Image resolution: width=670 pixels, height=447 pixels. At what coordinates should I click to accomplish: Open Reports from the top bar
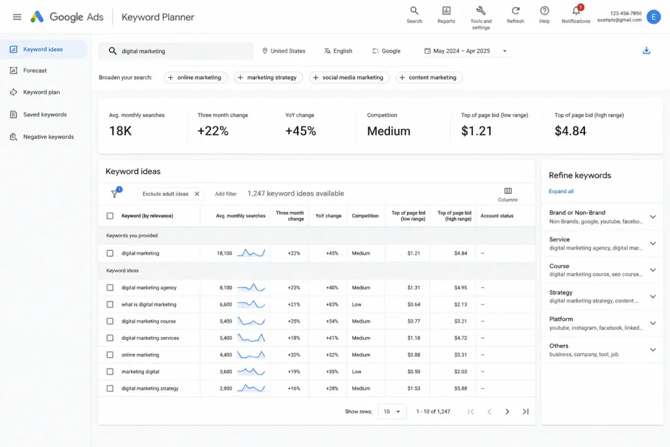(446, 15)
